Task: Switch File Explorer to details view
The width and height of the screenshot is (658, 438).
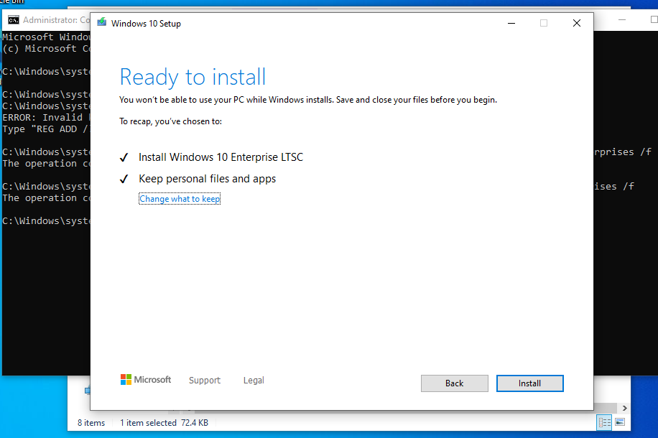Action: 604,422
